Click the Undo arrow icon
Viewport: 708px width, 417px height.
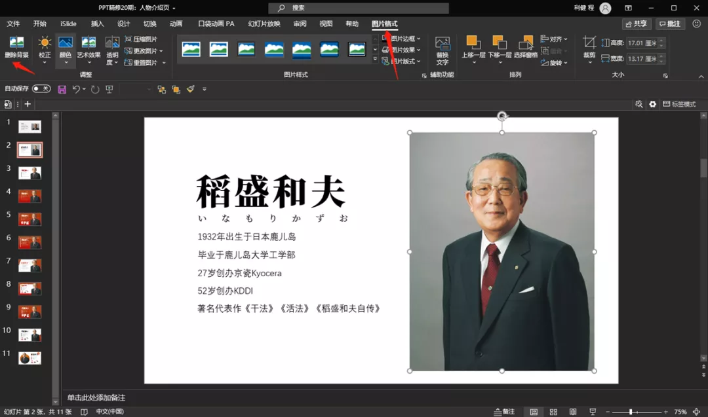point(76,89)
